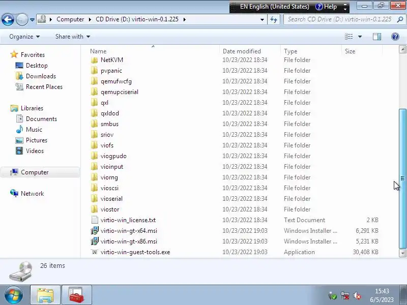Image resolution: width=407 pixels, height=305 pixels.
Task: Select virtio-win-gt-x64.msi installer icon
Action: [x=95, y=231]
